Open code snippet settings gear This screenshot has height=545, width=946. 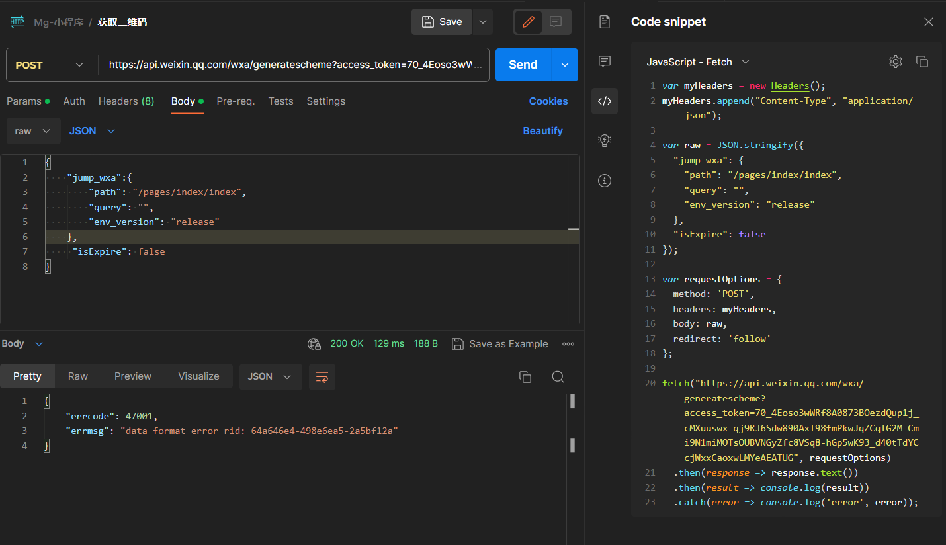(x=896, y=62)
